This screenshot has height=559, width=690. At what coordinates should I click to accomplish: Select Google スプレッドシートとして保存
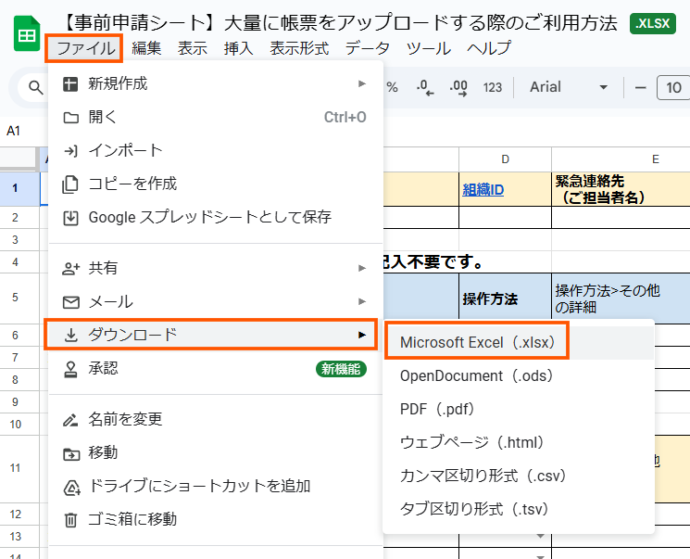[x=209, y=217]
